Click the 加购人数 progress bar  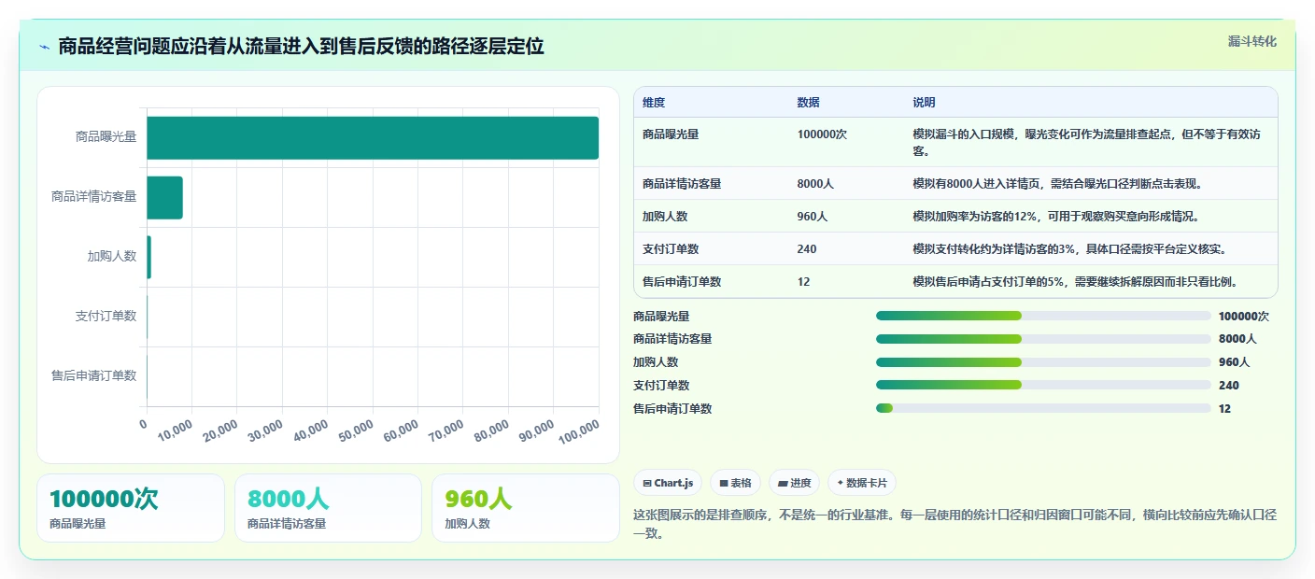click(x=1043, y=362)
